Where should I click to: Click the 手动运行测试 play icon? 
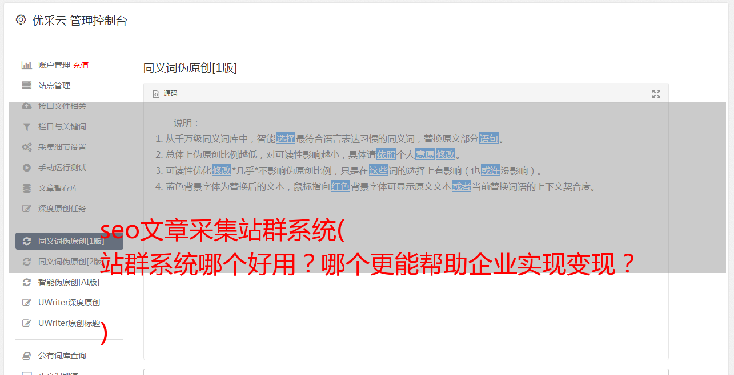(x=26, y=168)
